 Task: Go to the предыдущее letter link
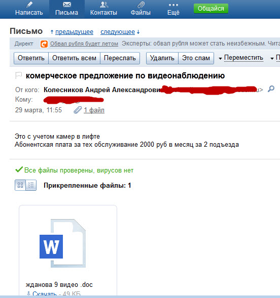tap(74, 32)
